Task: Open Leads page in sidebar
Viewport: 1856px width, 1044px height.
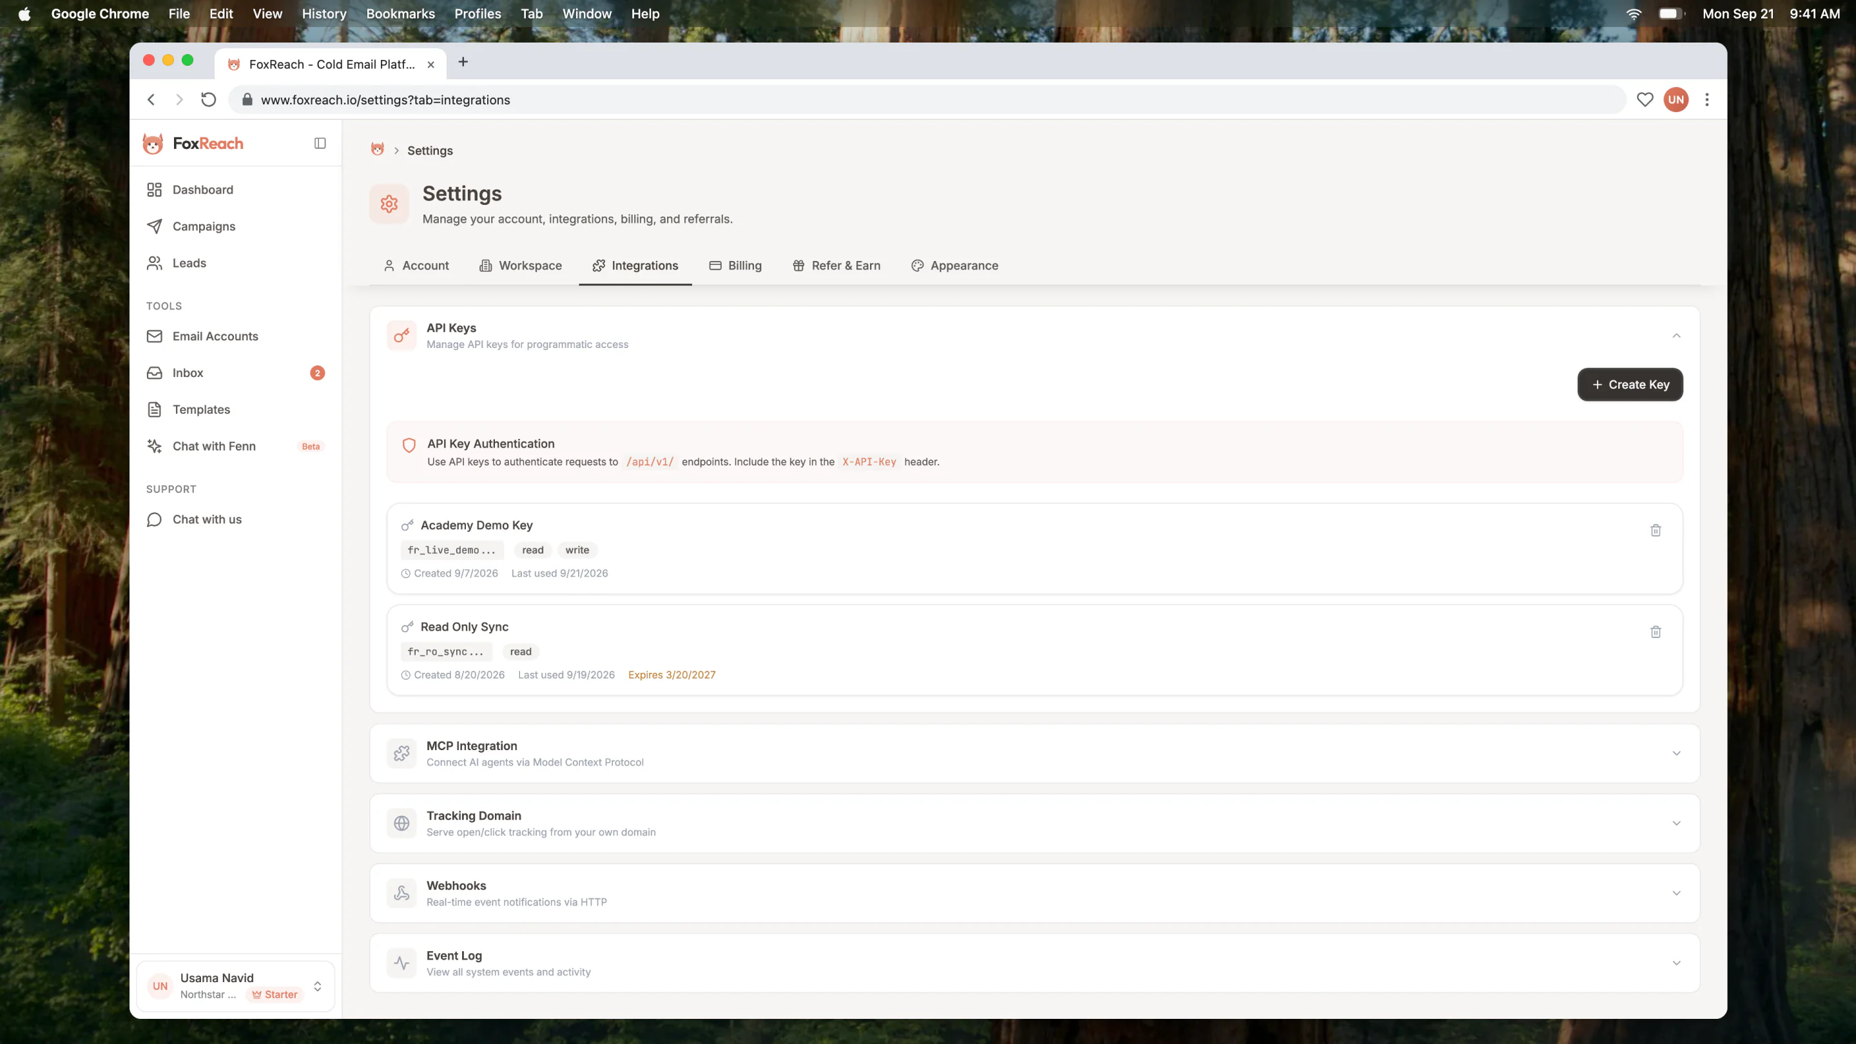Action: (236, 263)
